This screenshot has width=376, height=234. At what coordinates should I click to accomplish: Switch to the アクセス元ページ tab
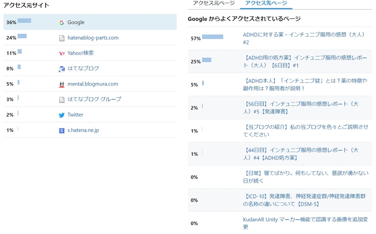pos(214,3)
